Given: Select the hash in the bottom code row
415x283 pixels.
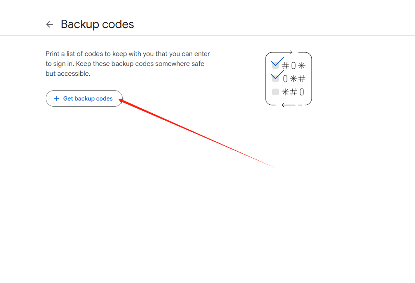Looking at the screenshot, I should [294, 92].
